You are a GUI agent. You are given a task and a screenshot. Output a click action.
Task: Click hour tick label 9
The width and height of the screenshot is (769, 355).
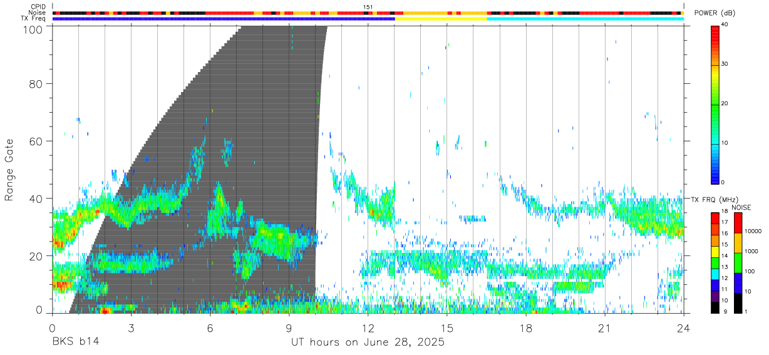tap(289, 327)
